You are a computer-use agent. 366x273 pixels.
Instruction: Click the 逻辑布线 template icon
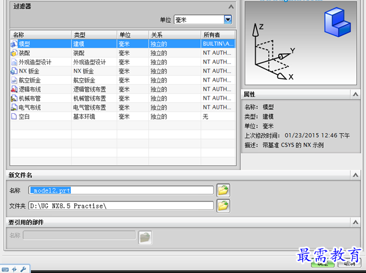14,89
